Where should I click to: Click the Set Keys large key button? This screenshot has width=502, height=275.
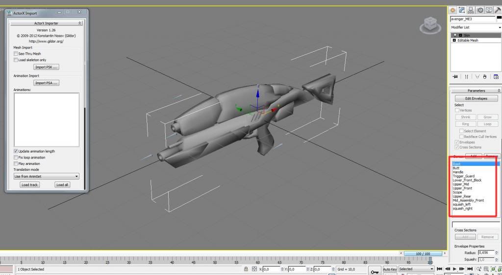375,271
